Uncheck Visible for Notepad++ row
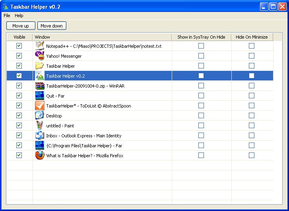Image resolution: width=289 pixels, height=211 pixels. click(19, 46)
